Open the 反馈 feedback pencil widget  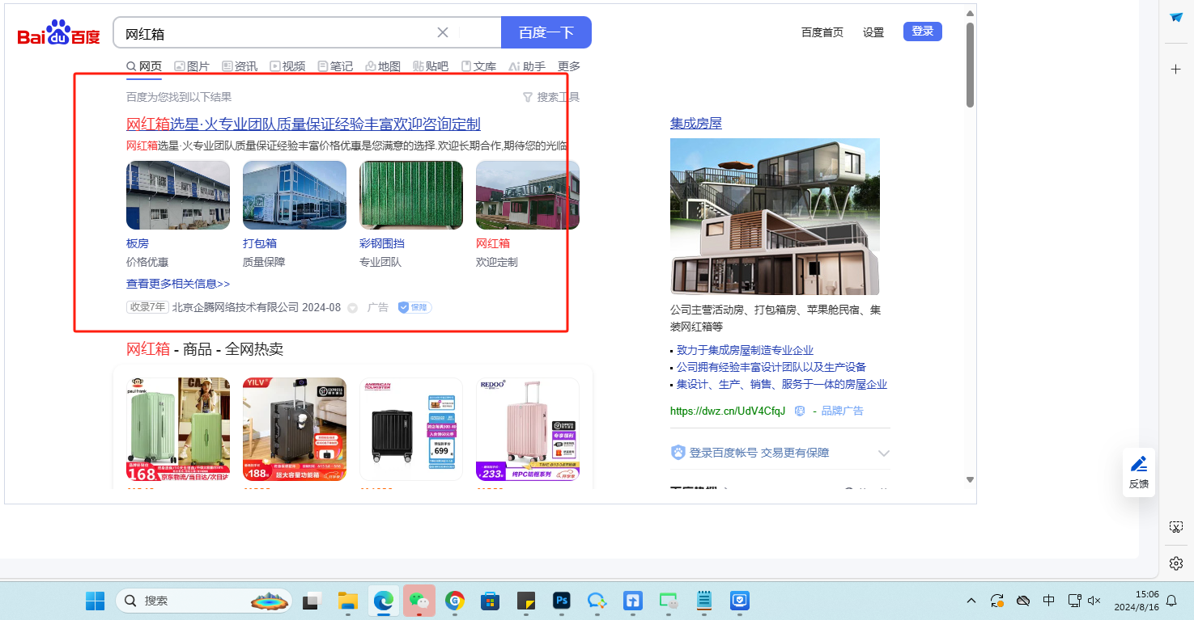1138,472
